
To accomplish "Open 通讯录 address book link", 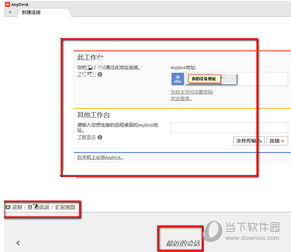I will click(x=42, y=207).
